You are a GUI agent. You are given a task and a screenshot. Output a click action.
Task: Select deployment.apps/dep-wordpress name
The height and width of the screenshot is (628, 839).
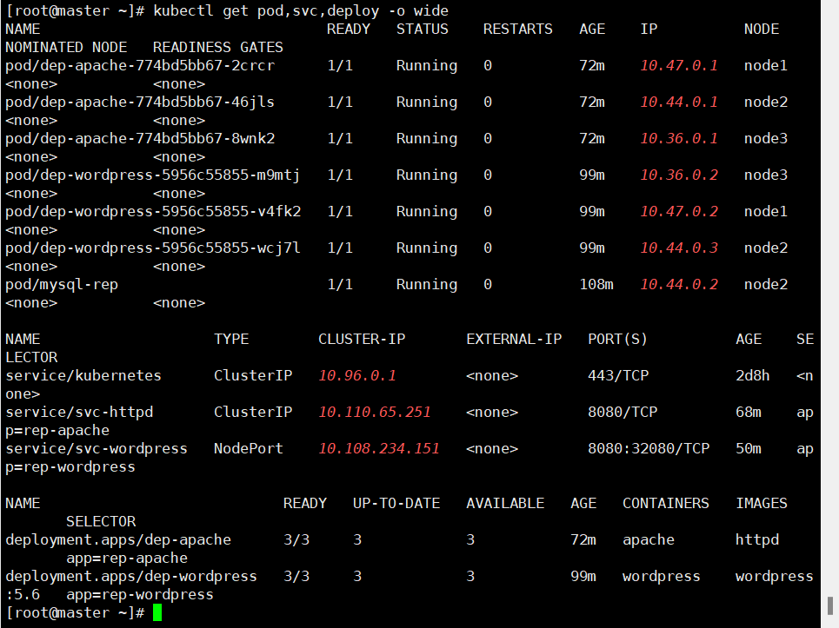tap(131, 576)
